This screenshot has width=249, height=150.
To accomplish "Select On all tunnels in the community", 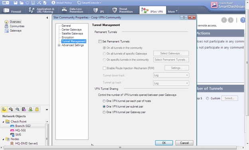I will (104, 48).
